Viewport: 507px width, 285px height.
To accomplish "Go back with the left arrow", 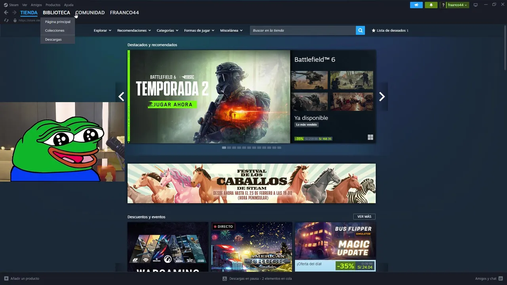I will (6, 13).
